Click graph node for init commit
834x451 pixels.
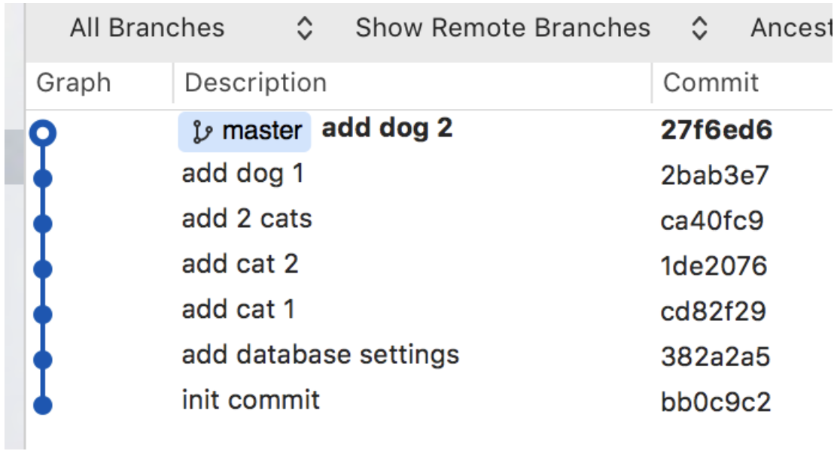tap(43, 405)
